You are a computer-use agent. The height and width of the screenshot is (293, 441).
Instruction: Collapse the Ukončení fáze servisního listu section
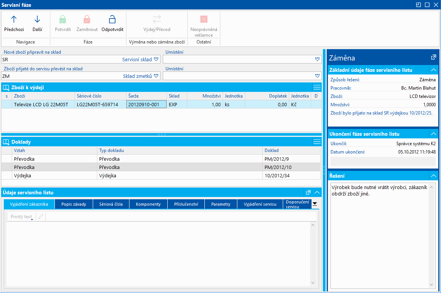click(x=433, y=134)
